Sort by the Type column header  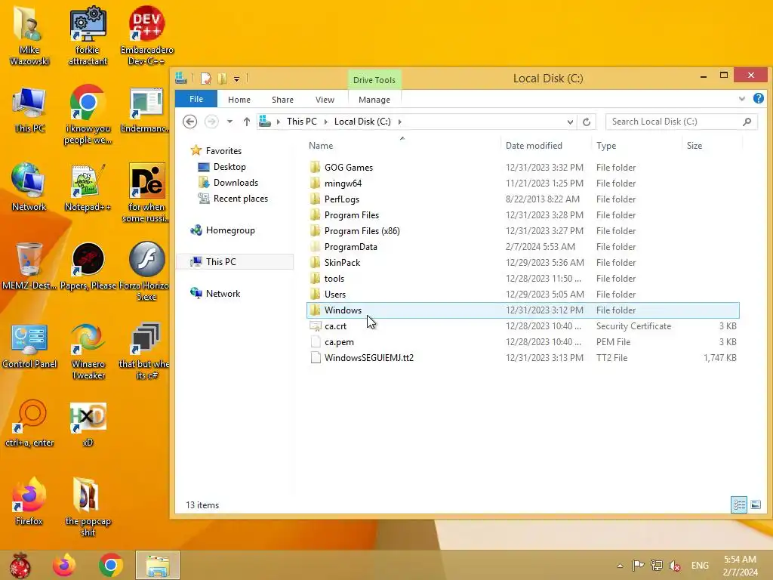(637, 146)
